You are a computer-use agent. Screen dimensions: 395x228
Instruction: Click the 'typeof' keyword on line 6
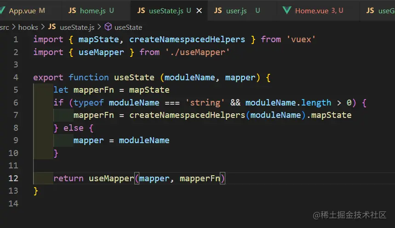(88, 103)
